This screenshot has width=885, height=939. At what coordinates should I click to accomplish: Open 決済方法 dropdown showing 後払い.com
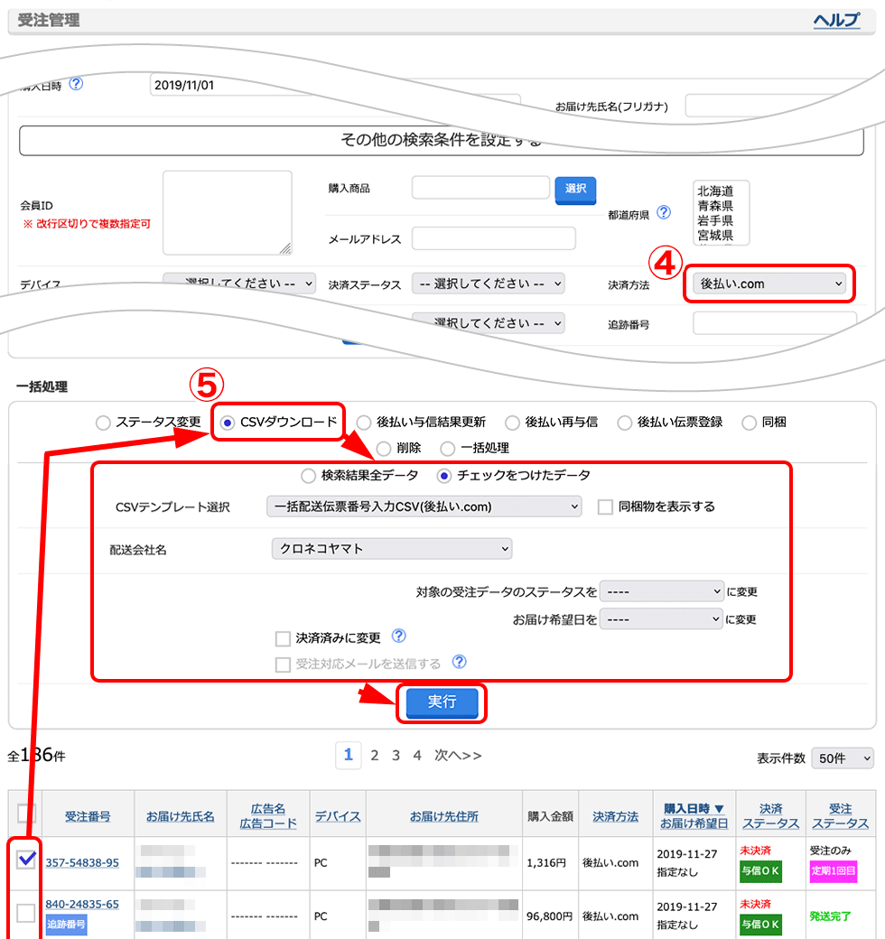[769, 284]
